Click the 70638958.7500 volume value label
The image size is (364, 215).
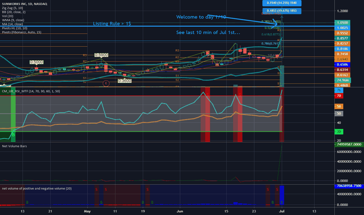(x=349, y=186)
